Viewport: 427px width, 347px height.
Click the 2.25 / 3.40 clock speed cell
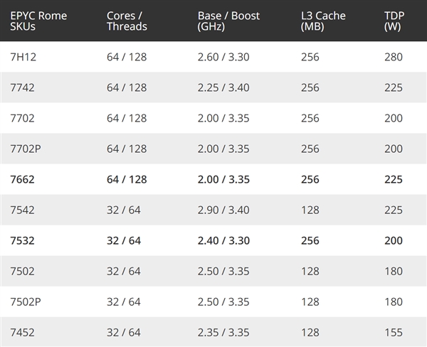tap(223, 87)
